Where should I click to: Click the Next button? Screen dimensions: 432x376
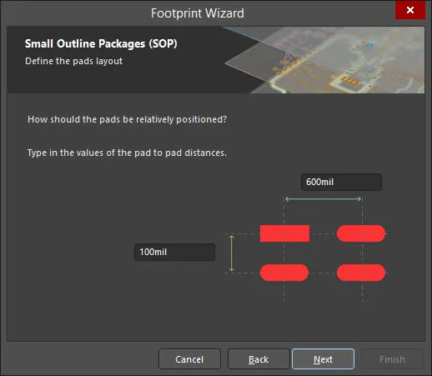(323, 359)
